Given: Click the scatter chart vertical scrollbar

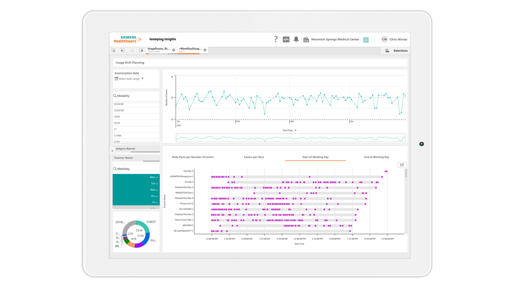Looking at the screenshot, I should click(406, 173).
